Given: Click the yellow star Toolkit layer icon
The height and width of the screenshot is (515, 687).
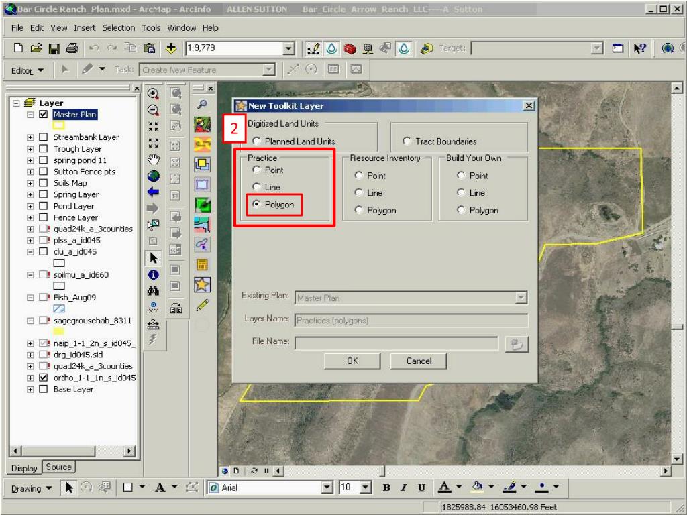Looking at the screenshot, I should tap(202, 284).
